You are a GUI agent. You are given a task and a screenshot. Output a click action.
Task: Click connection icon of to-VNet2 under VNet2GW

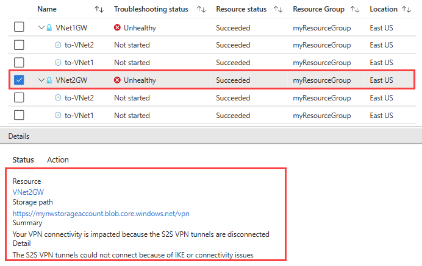pyautogui.click(x=58, y=98)
